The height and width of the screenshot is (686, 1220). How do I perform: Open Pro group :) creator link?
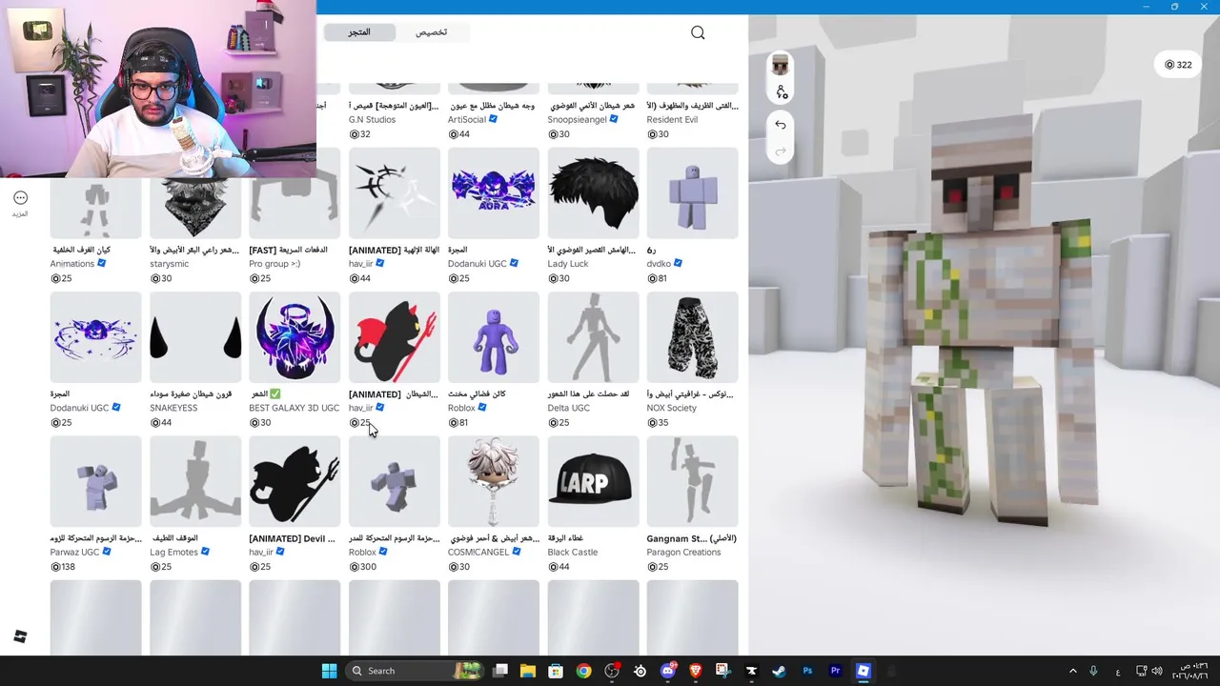point(274,264)
